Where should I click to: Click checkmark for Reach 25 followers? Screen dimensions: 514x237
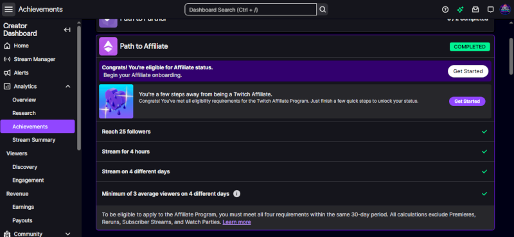(484, 132)
